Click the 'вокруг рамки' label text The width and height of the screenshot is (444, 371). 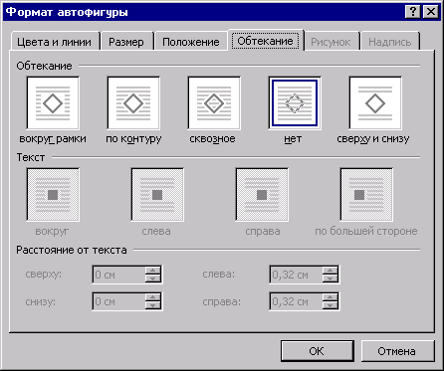(x=53, y=139)
